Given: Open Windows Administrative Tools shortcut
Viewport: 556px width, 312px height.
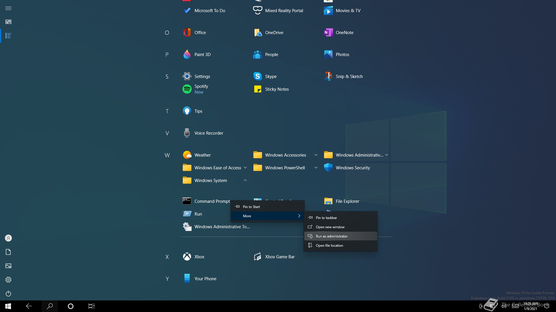Looking at the screenshot, I should click(216, 227).
